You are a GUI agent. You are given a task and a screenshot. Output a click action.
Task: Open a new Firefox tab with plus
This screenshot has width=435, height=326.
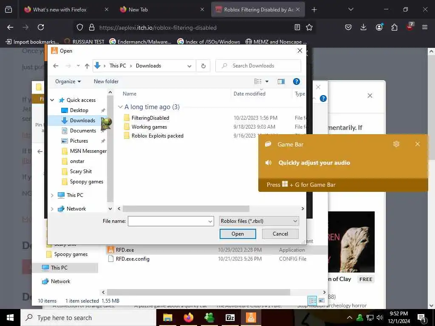click(314, 10)
